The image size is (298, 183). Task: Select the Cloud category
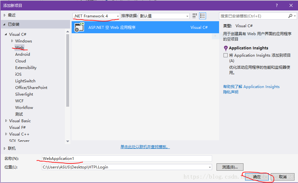tap(21, 61)
